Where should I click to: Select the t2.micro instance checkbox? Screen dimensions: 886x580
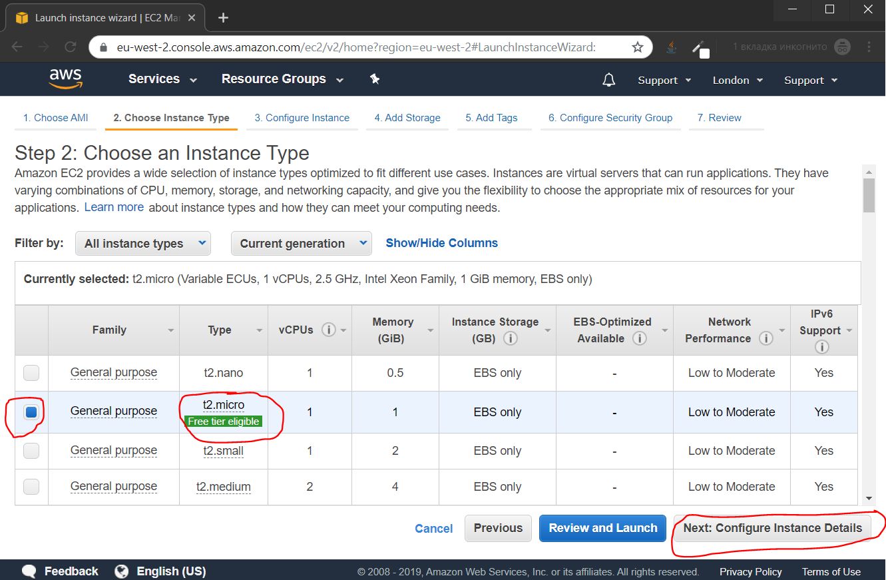pos(31,412)
